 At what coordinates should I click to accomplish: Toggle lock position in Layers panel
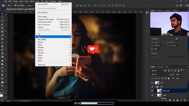pyautogui.click(x=162, y=78)
